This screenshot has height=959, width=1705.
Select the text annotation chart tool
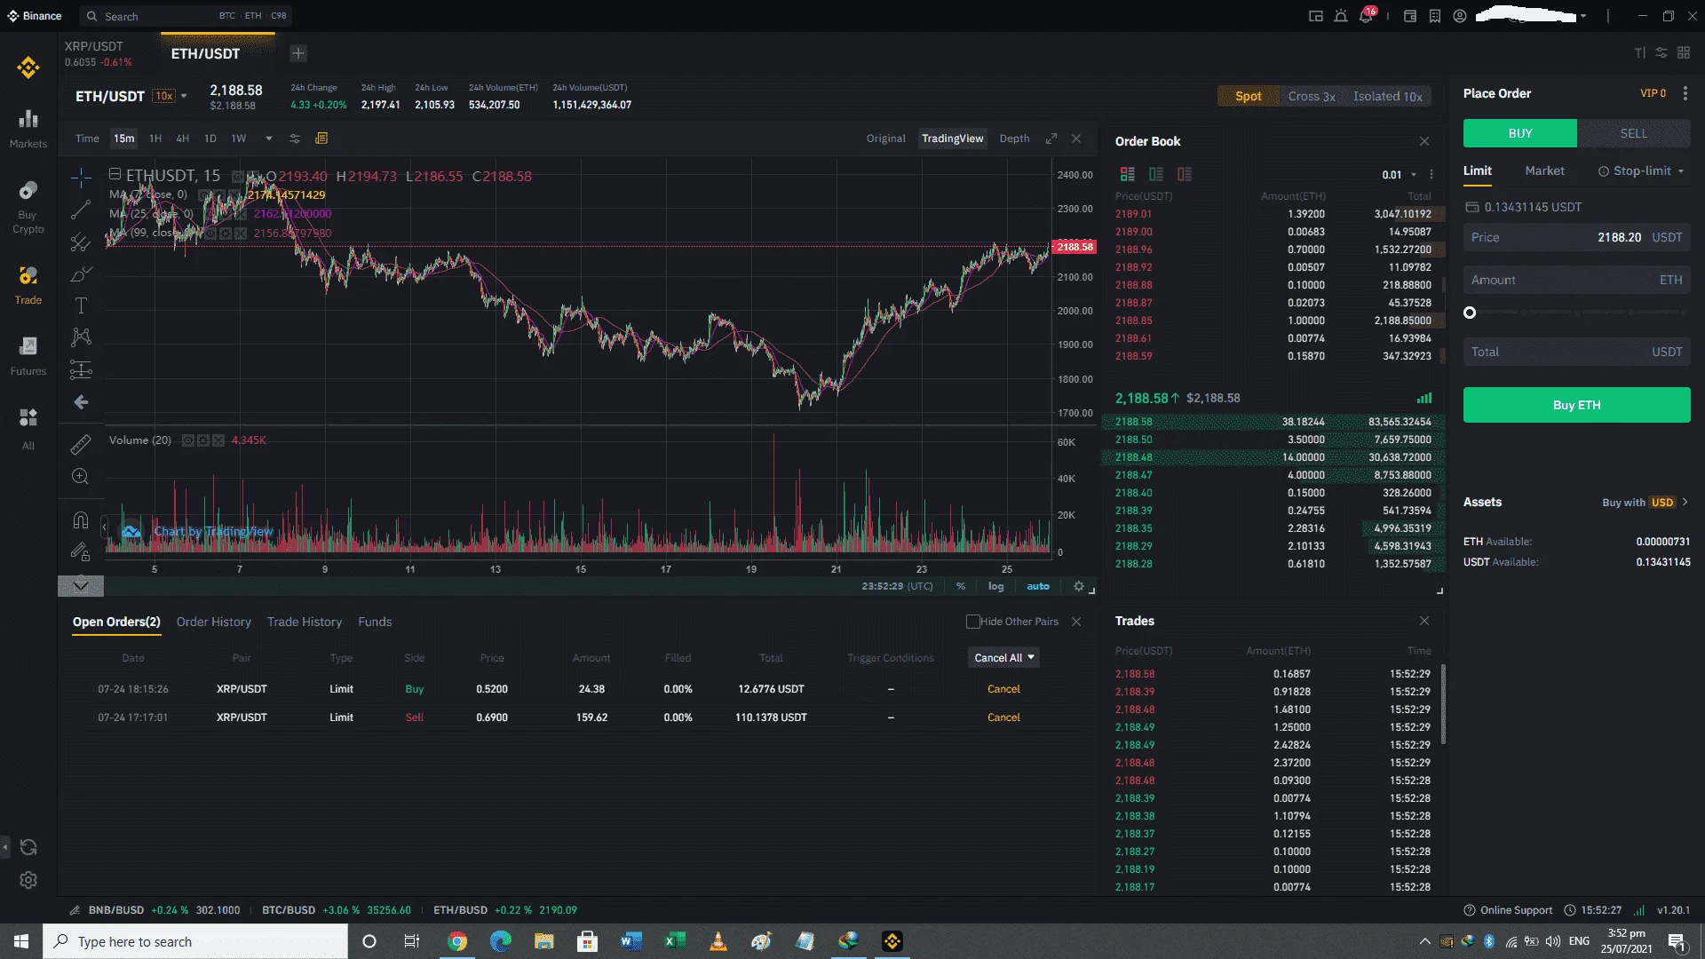tap(81, 305)
